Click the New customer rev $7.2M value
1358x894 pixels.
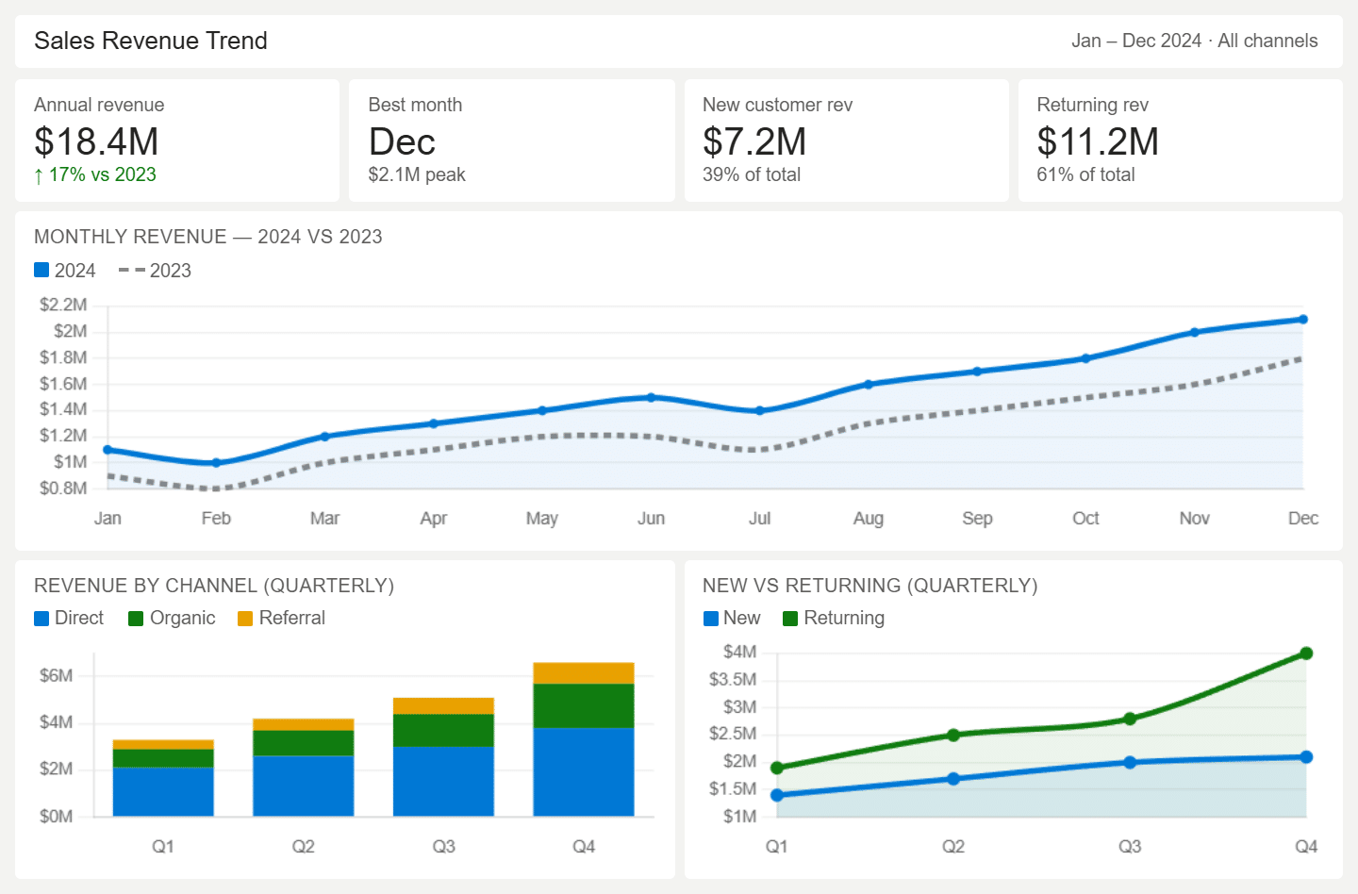click(754, 141)
